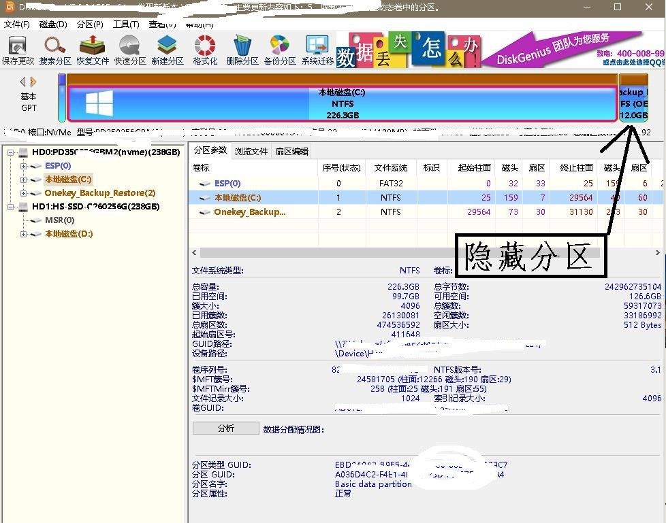666x523 pixels.
Task: Click the 242962735104 total bytes value
Action: pos(633,287)
